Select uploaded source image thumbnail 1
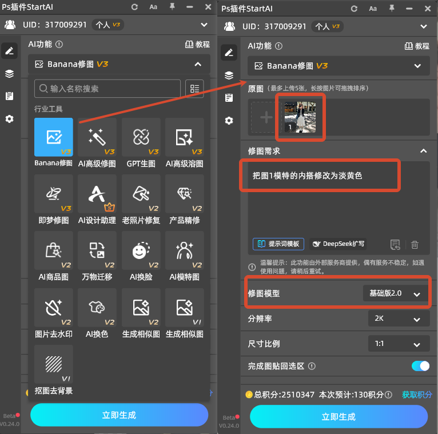 click(x=300, y=117)
